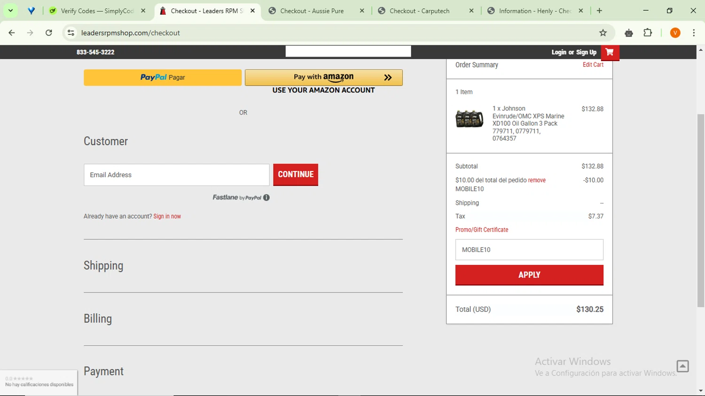705x396 pixels.
Task: Switch to Checkout - Carputech tab
Action: click(419, 11)
